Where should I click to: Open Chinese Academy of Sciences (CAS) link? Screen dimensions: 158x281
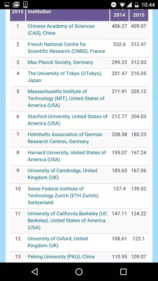pyautogui.click(x=61, y=30)
